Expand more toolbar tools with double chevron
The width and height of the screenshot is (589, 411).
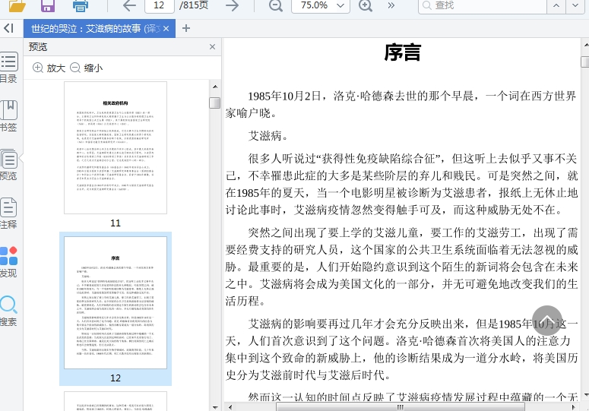point(391,6)
